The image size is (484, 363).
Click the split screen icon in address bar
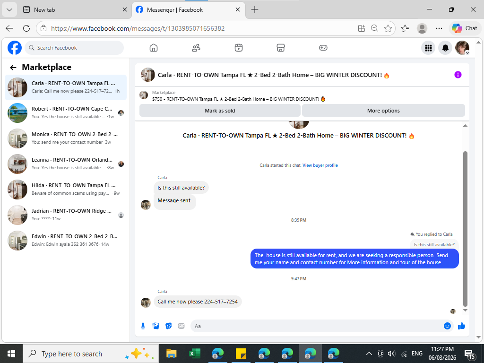tap(362, 28)
